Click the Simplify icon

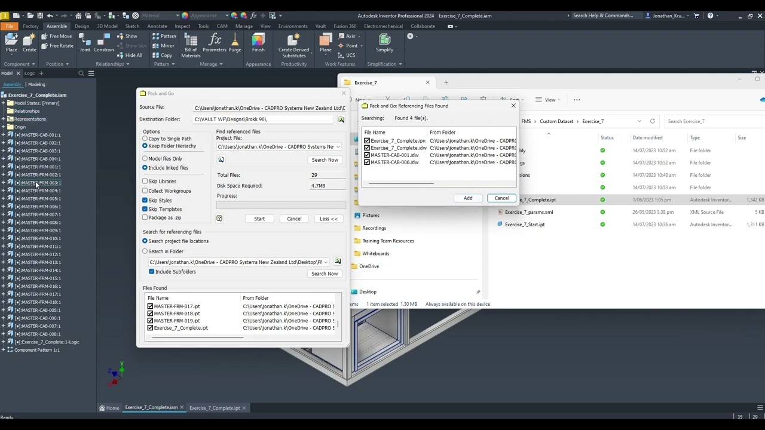[x=384, y=43]
